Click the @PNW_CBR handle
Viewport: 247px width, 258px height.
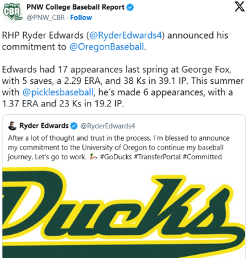(x=46, y=17)
